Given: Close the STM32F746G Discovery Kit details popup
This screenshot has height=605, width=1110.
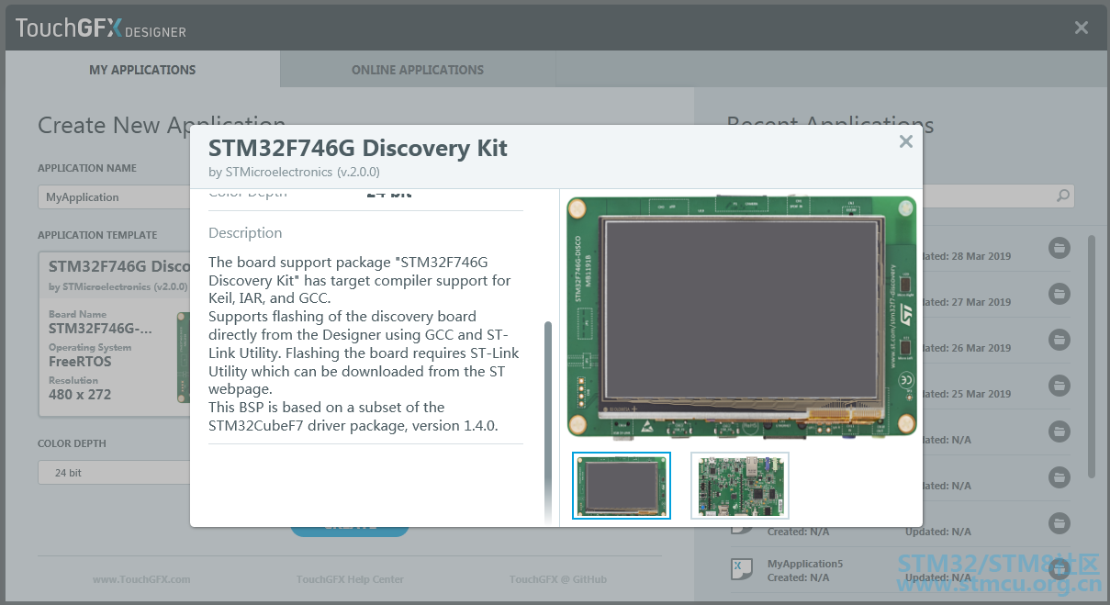Looking at the screenshot, I should point(905,141).
